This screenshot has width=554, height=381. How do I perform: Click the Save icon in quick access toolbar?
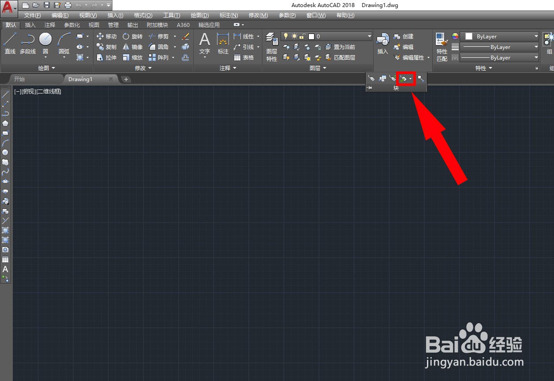(47, 5)
